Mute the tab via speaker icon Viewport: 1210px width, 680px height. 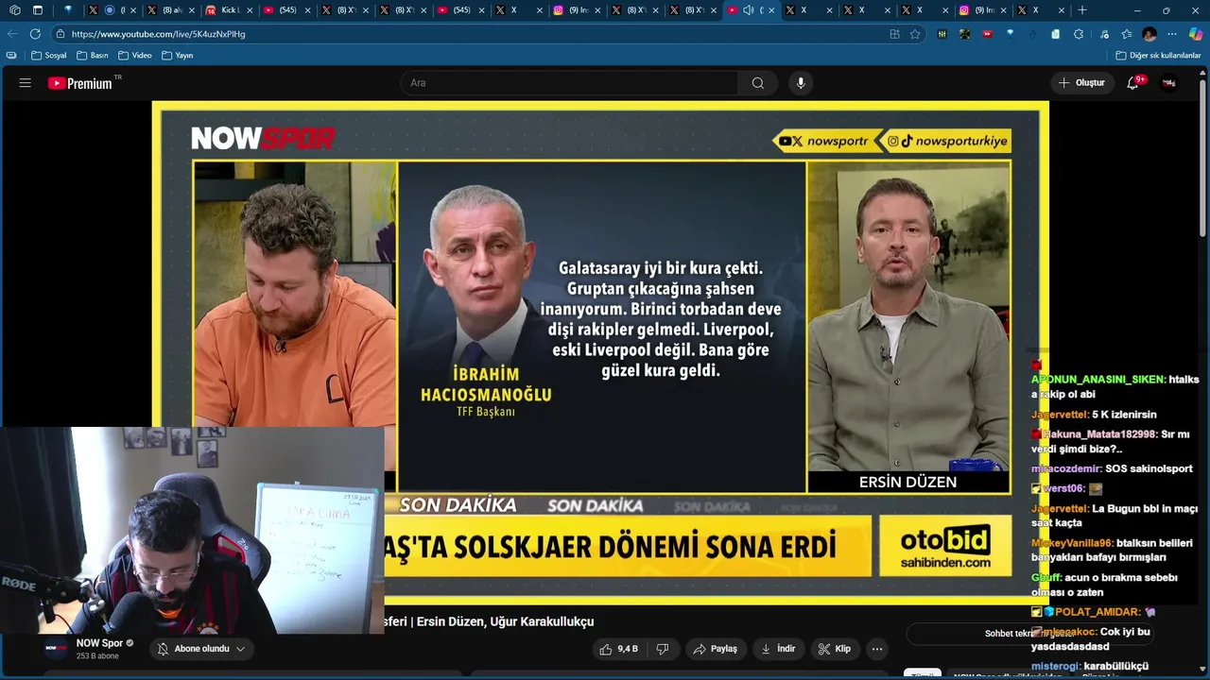pyautogui.click(x=748, y=10)
